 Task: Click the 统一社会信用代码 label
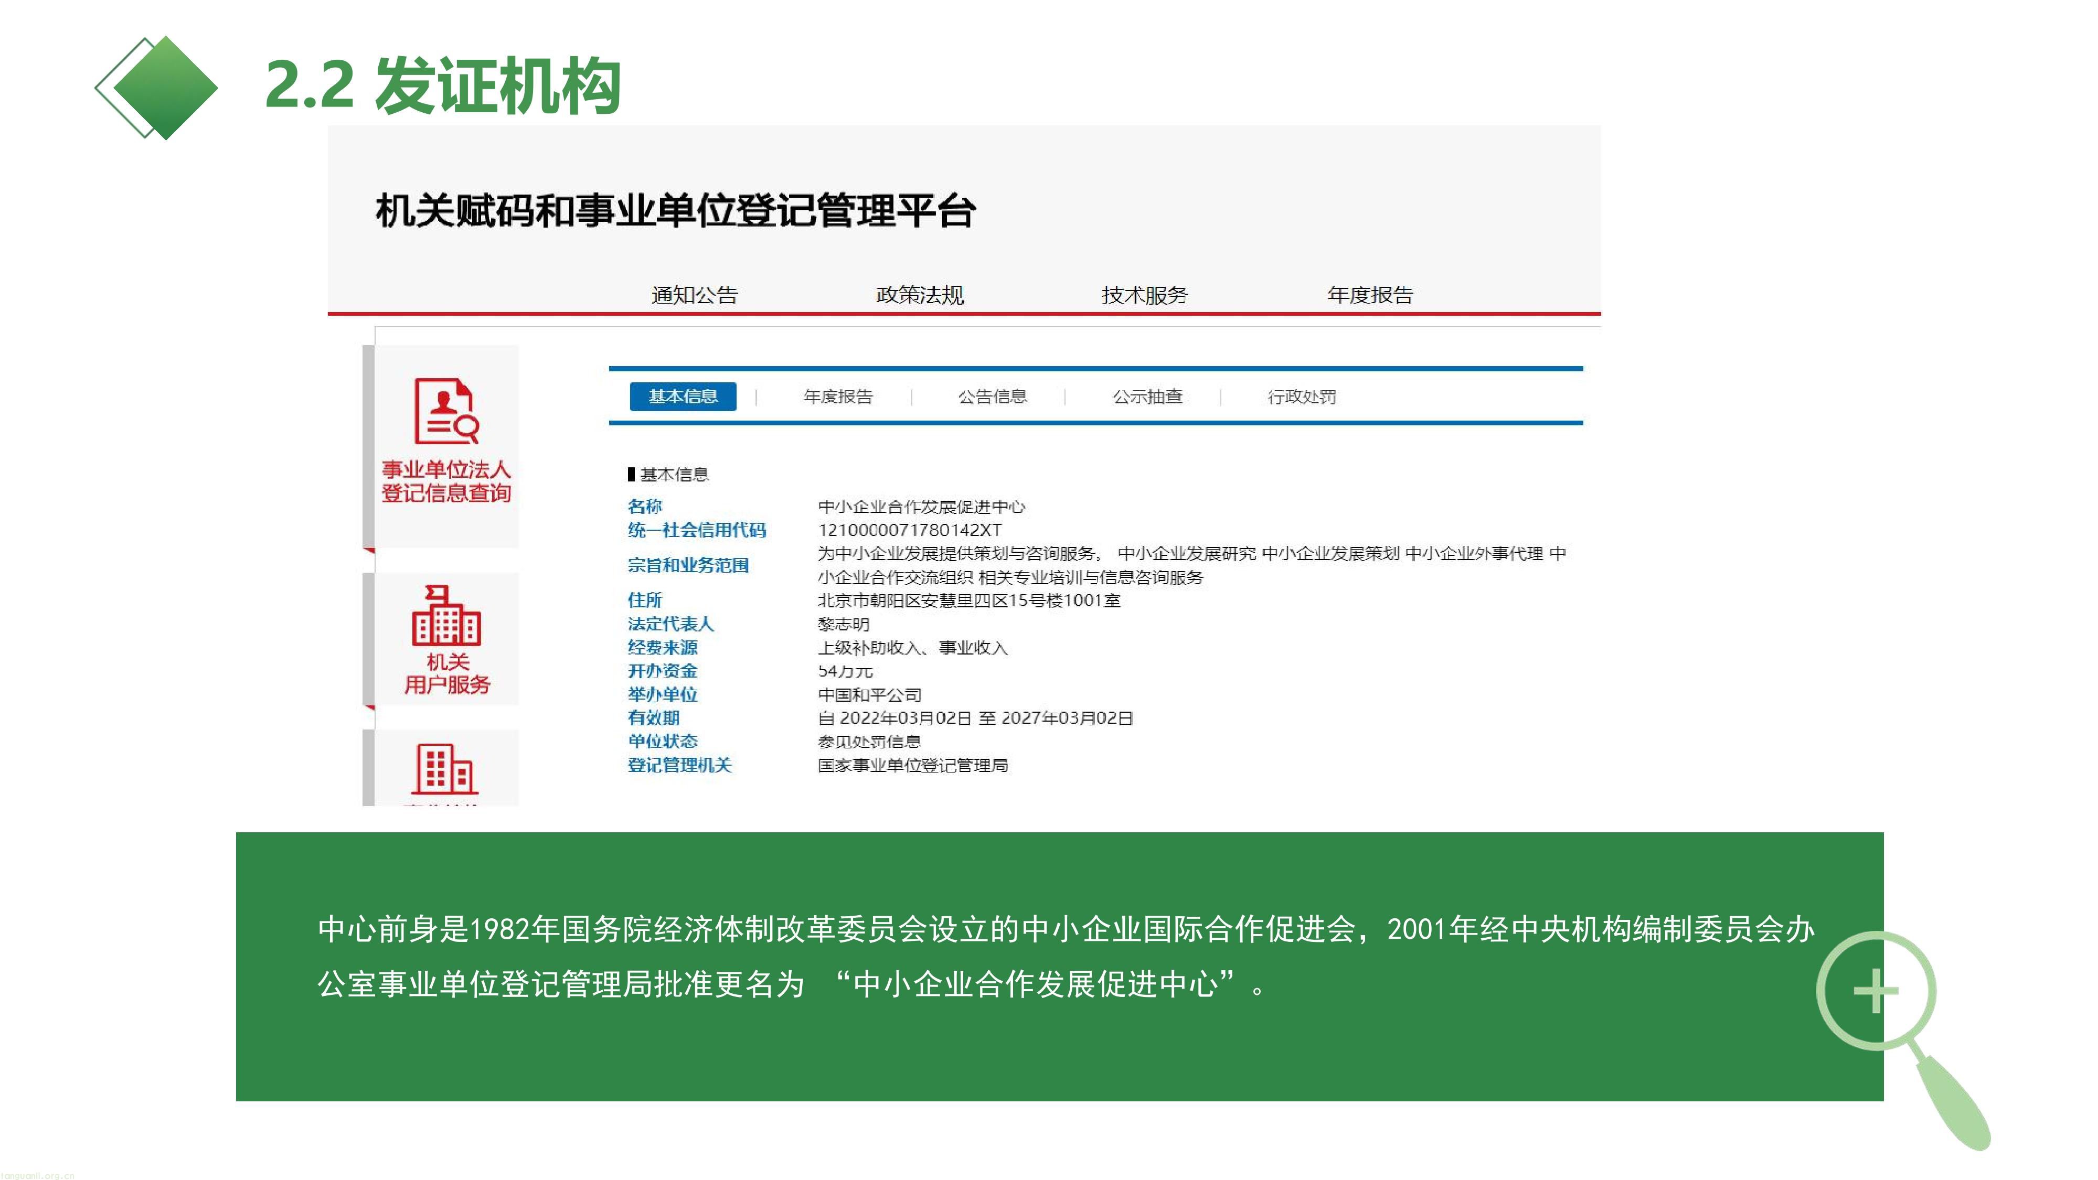(696, 530)
